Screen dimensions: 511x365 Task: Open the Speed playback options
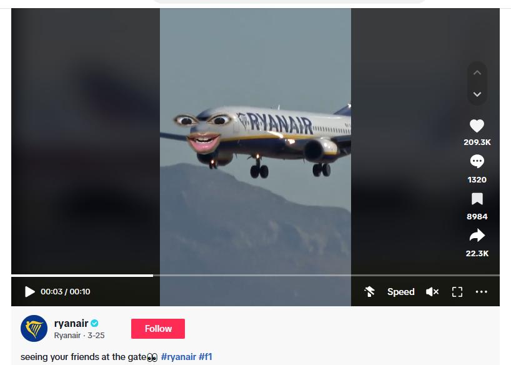pos(401,292)
